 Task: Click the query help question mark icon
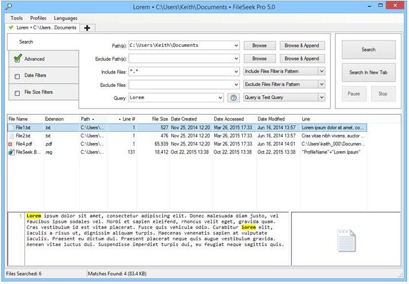234,98
